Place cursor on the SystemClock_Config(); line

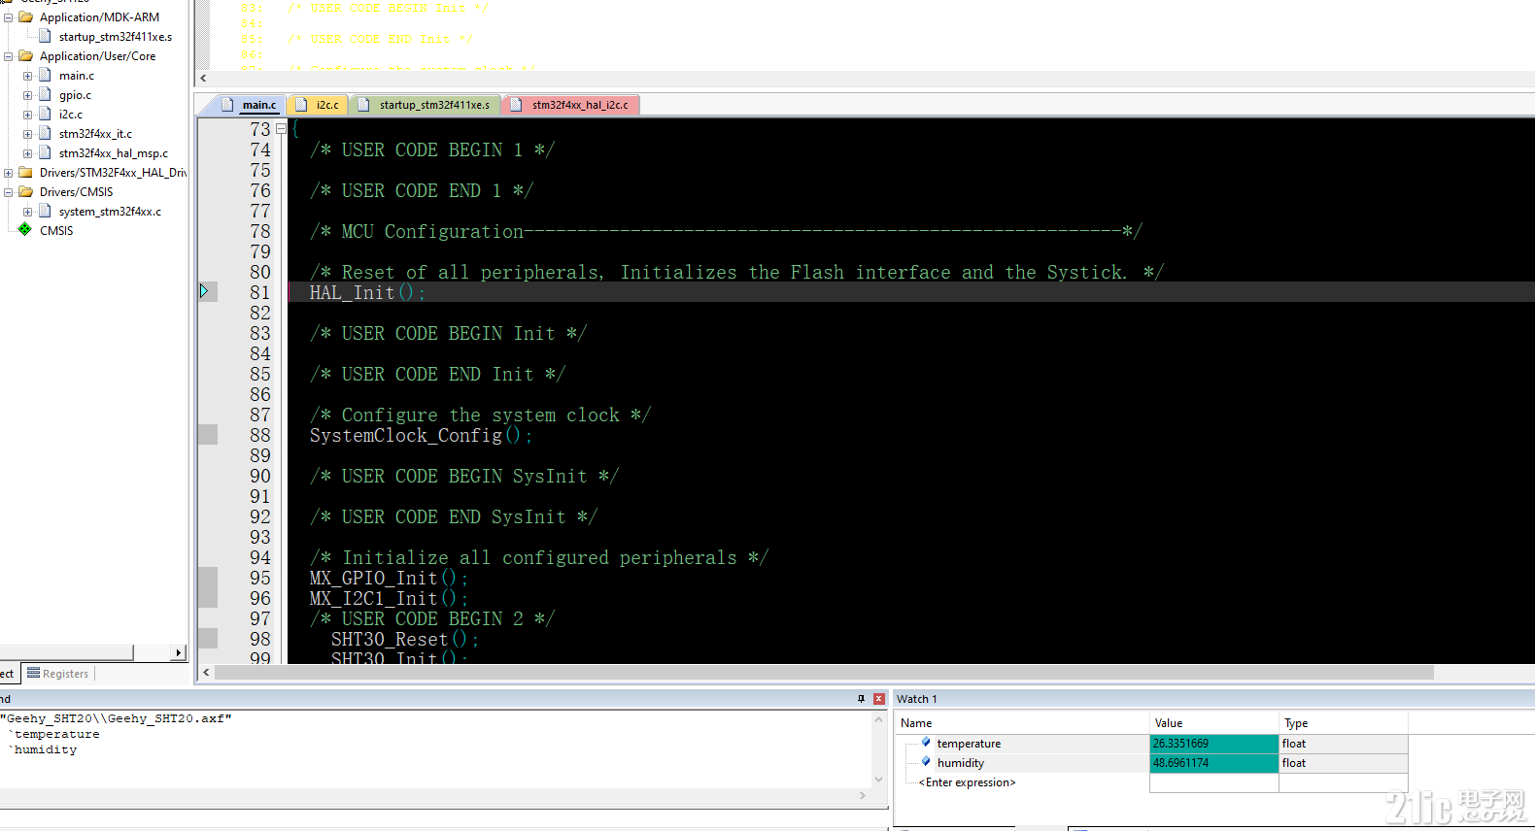point(421,435)
